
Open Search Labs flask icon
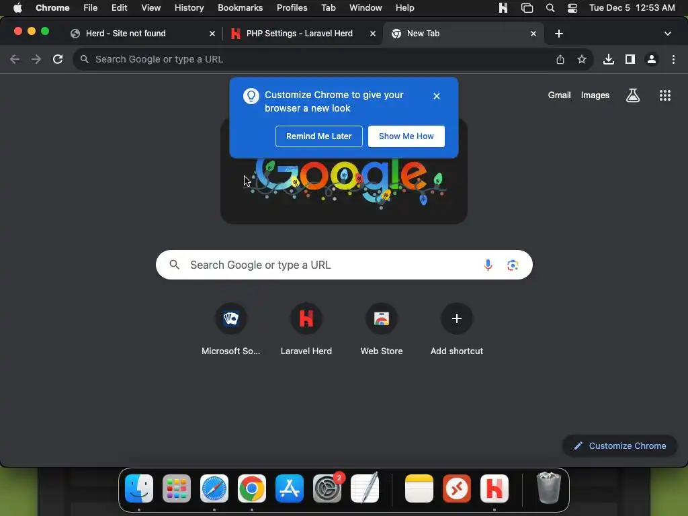coord(633,95)
